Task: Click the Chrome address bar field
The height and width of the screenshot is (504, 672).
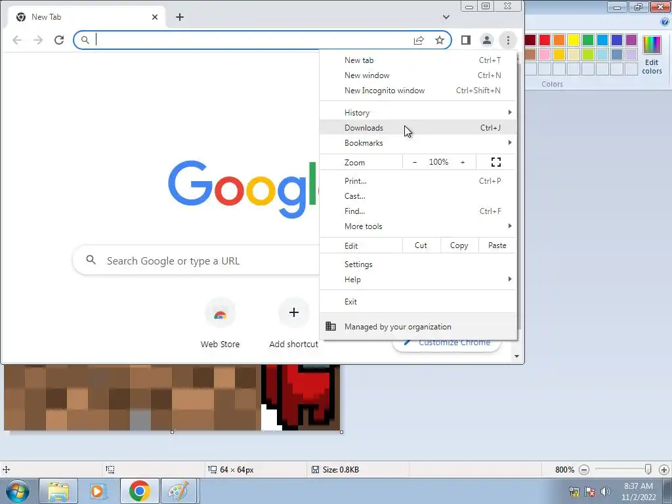Action: coord(262,40)
